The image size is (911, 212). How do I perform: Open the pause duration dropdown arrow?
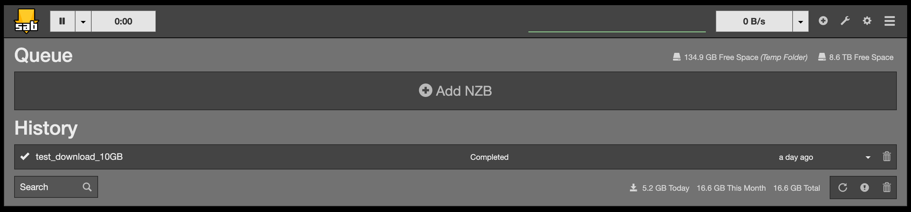coord(83,21)
